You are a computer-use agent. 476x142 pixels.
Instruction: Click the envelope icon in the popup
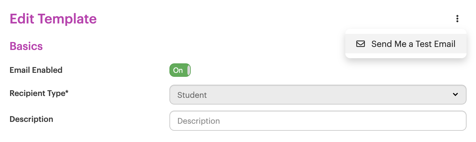click(x=361, y=44)
